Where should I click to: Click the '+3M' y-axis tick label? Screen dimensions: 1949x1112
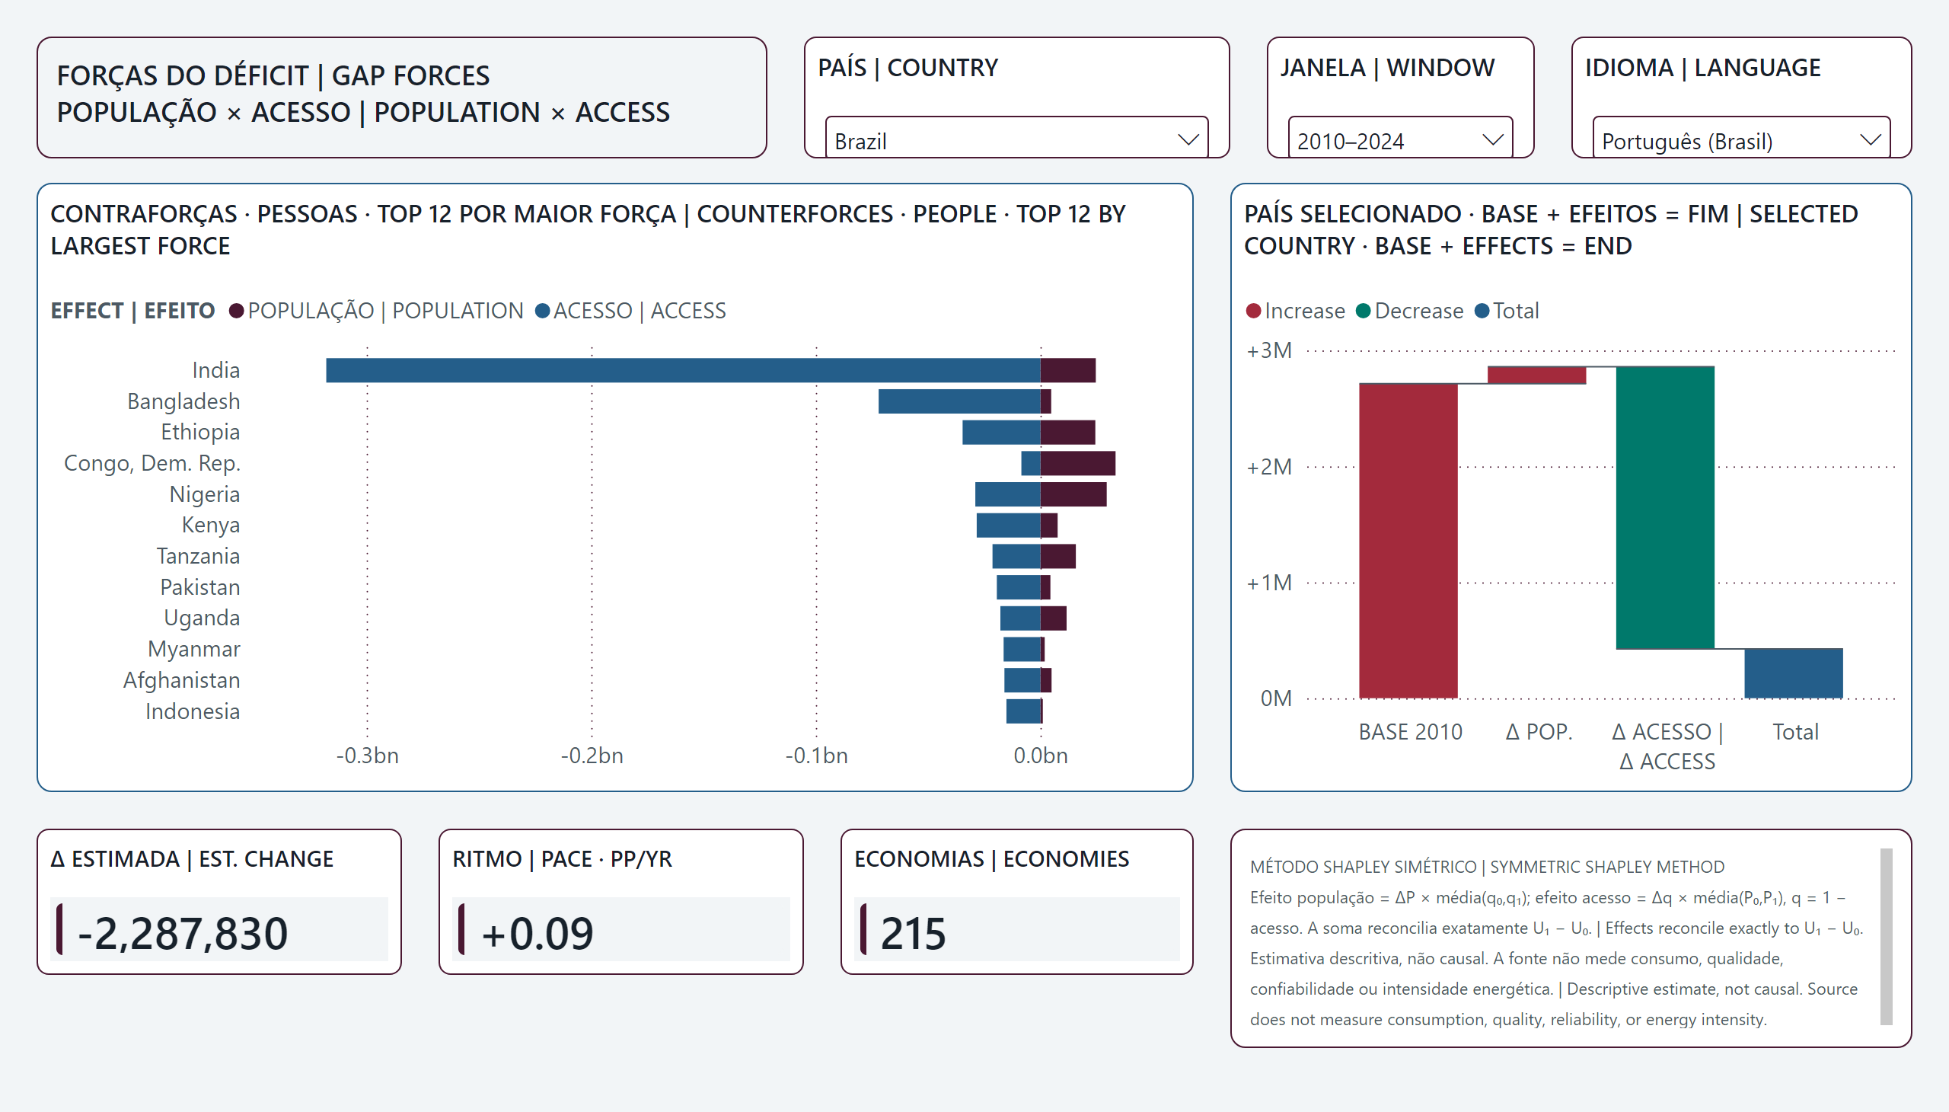(1269, 350)
